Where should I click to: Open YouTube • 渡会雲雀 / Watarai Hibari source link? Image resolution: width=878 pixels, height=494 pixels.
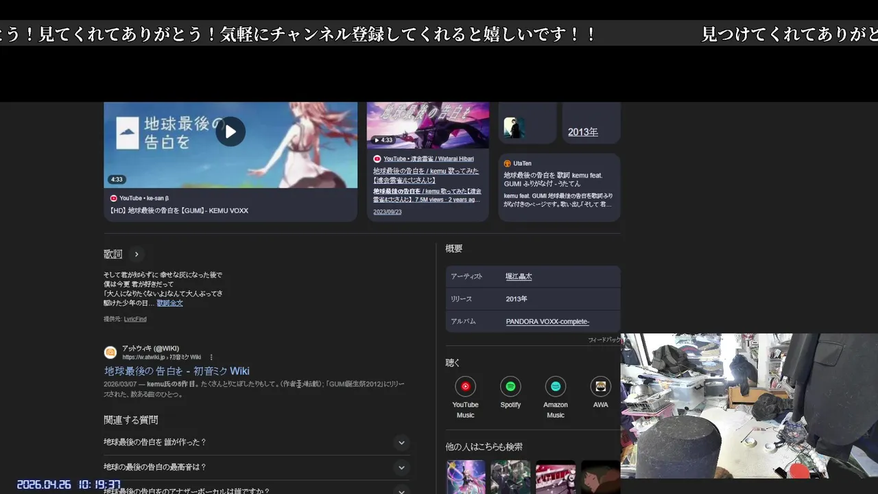pyautogui.click(x=429, y=159)
